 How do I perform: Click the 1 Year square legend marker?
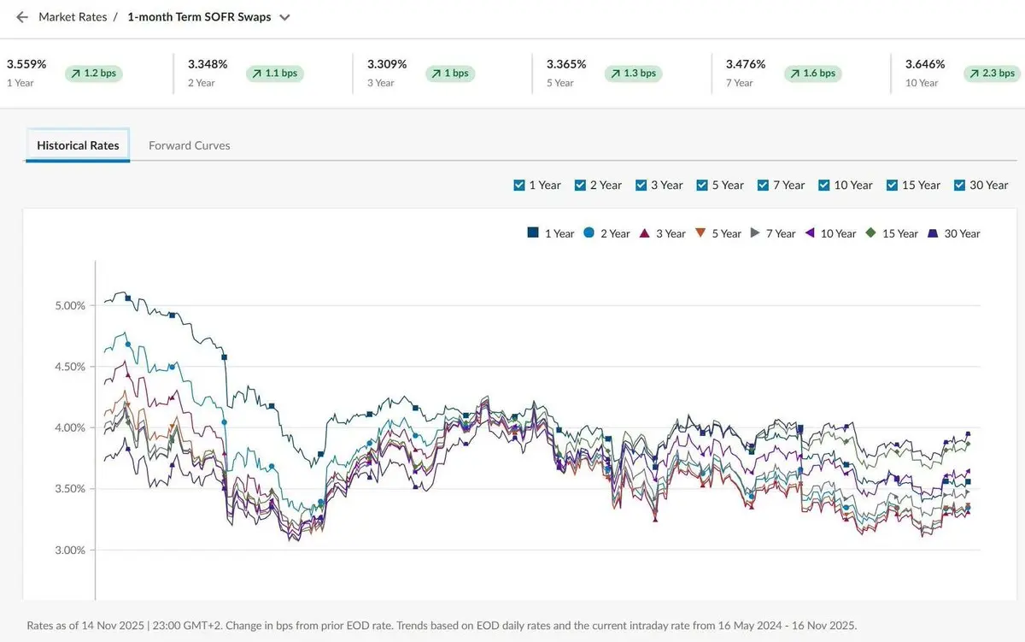(x=533, y=233)
